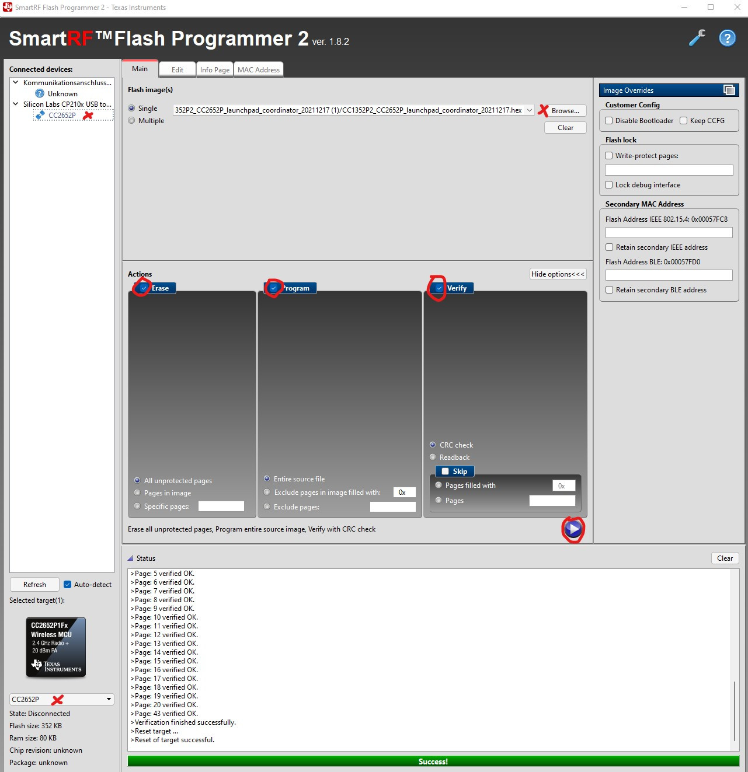Click the Exclude pages input field
Image resolution: width=748 pixels, height=772 pixels.
point(393,507)
